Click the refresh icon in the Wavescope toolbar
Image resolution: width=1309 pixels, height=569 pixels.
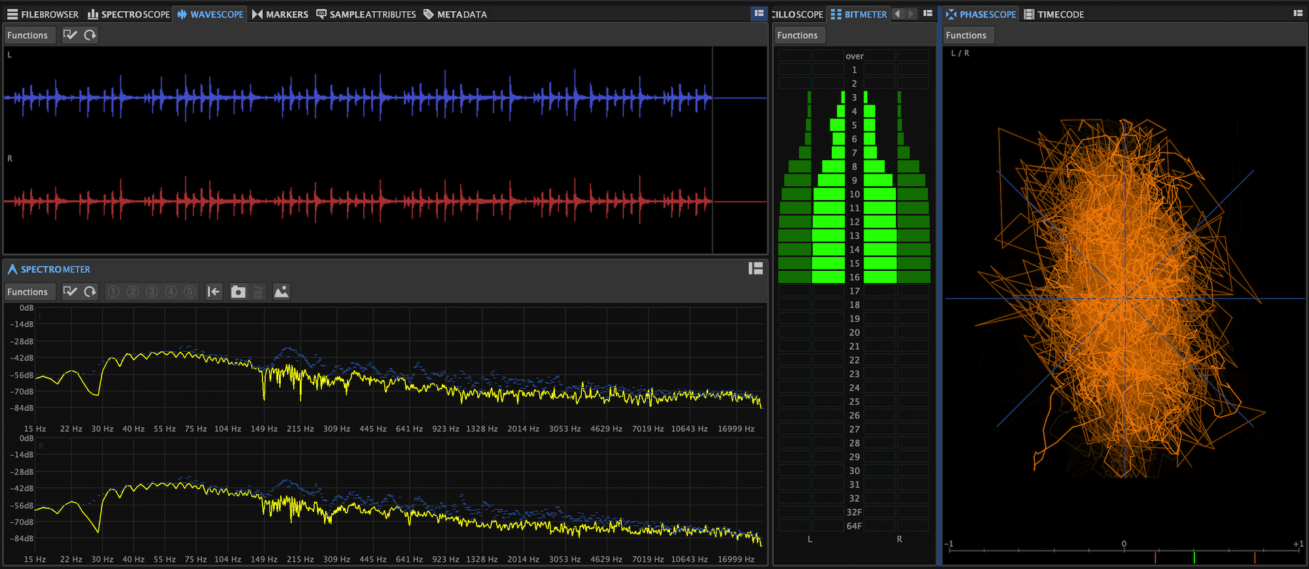(x=90, y=35)
